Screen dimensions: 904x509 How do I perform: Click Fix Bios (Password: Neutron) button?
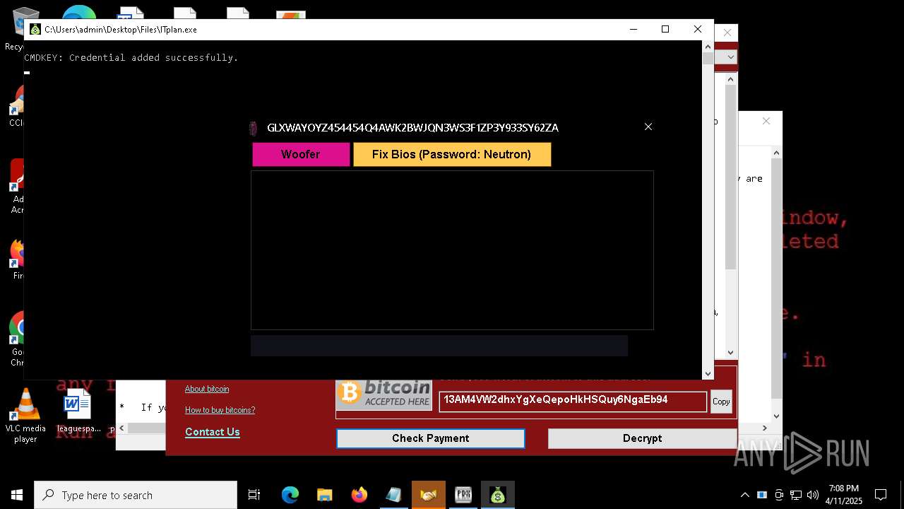452,154
